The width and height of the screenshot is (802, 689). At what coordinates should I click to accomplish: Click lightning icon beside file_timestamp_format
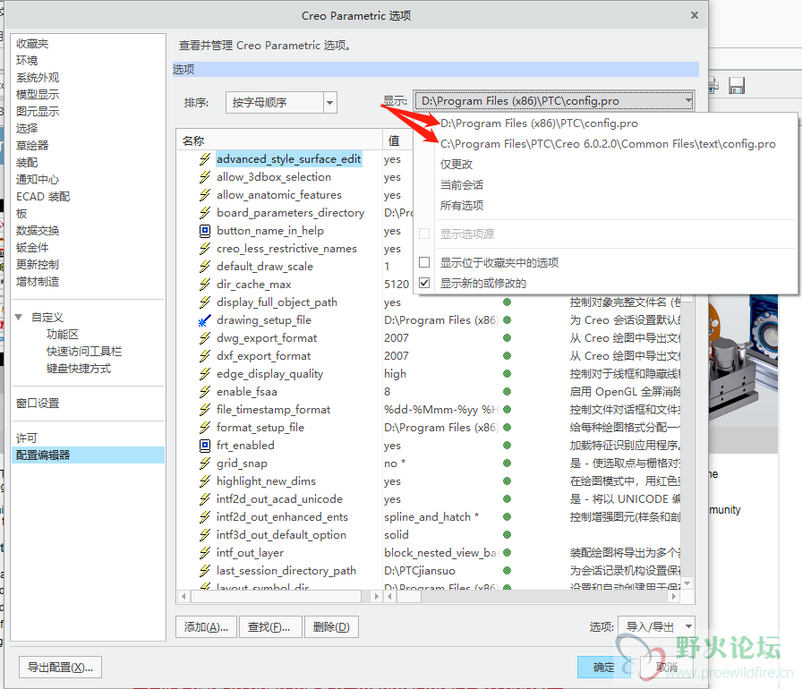[205, 410]
